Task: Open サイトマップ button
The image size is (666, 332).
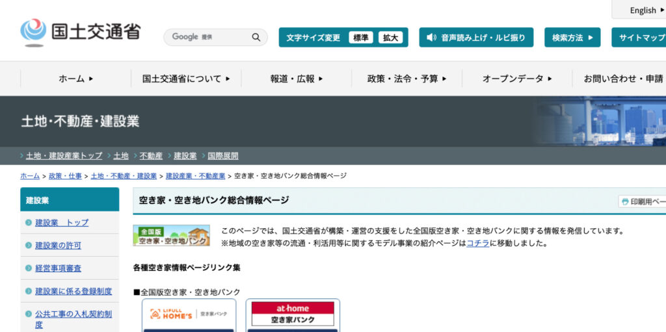Action: (x=639, y=38)
